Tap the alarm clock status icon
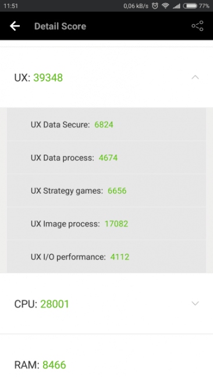 coord(155,6)
